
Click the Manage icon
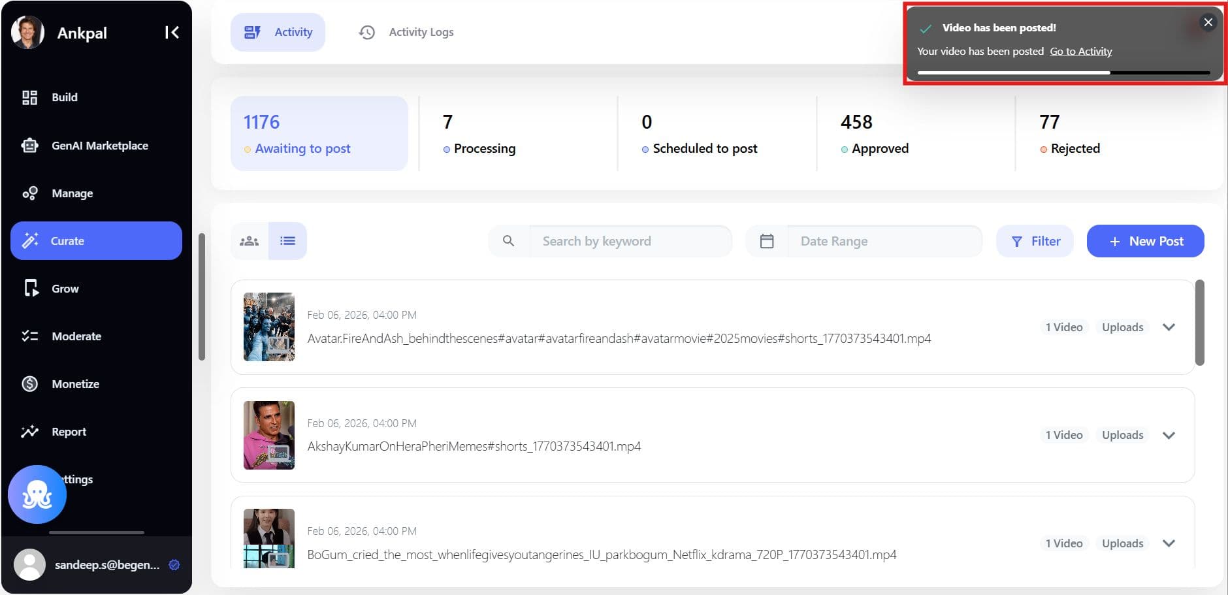30,193
